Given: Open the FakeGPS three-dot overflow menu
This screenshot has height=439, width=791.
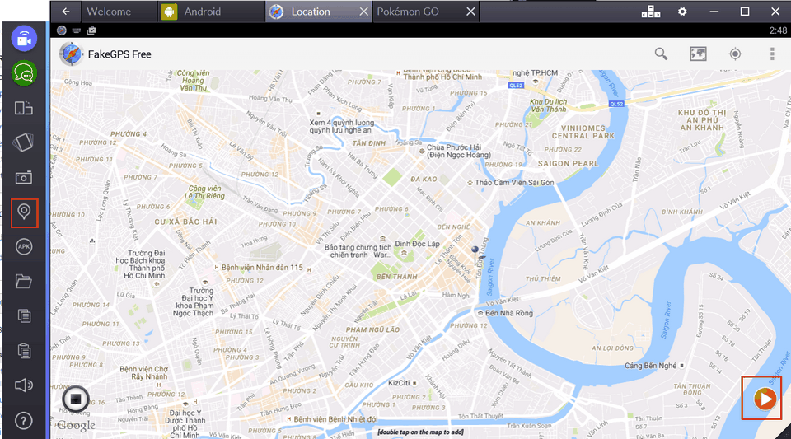Looking at the screenshot, I should [x=772, y=54].
